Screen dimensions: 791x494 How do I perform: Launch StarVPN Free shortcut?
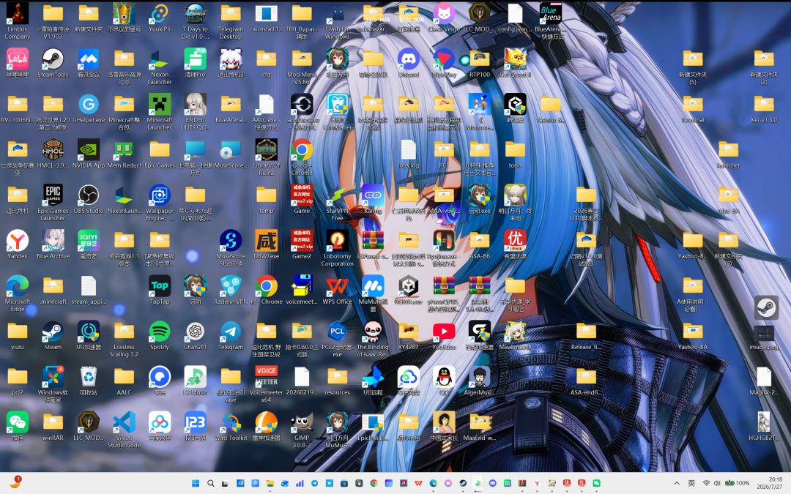click(x=338, y=202)
